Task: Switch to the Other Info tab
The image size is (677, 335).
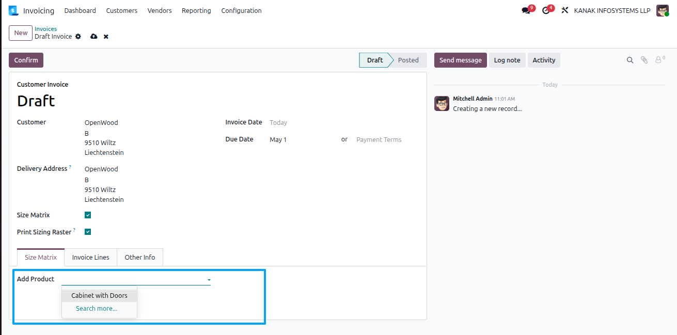Action: (140, 257)
